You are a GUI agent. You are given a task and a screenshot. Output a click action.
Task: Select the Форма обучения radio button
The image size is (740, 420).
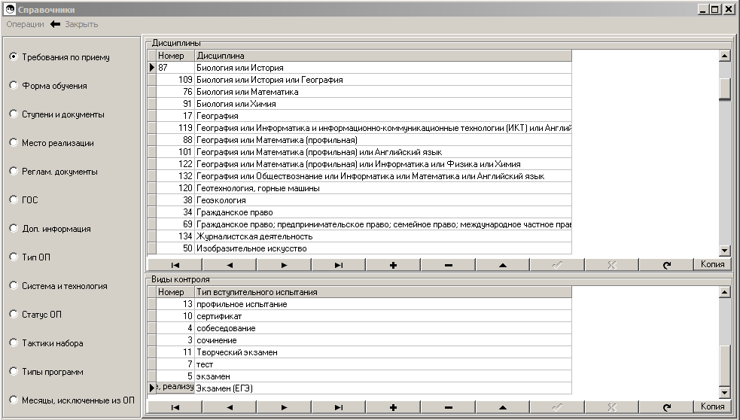13,86
